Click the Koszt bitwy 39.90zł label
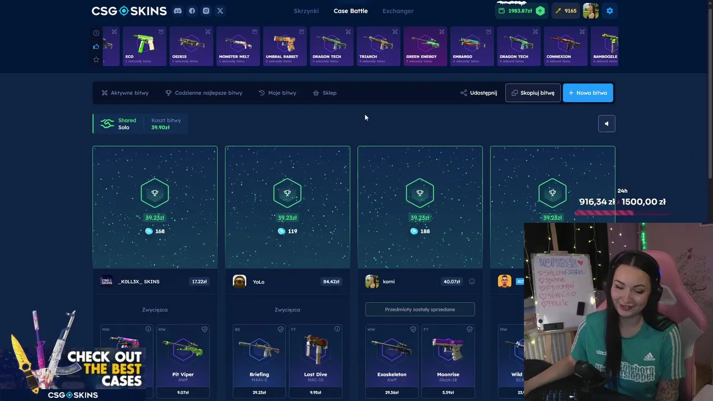The width and height of the screenshot is (713, 401). (x=165, y=124)
